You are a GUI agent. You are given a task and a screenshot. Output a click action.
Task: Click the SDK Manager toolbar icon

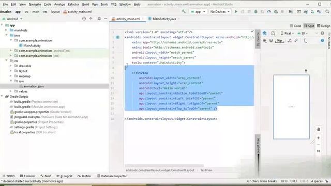tap(319, 11)
